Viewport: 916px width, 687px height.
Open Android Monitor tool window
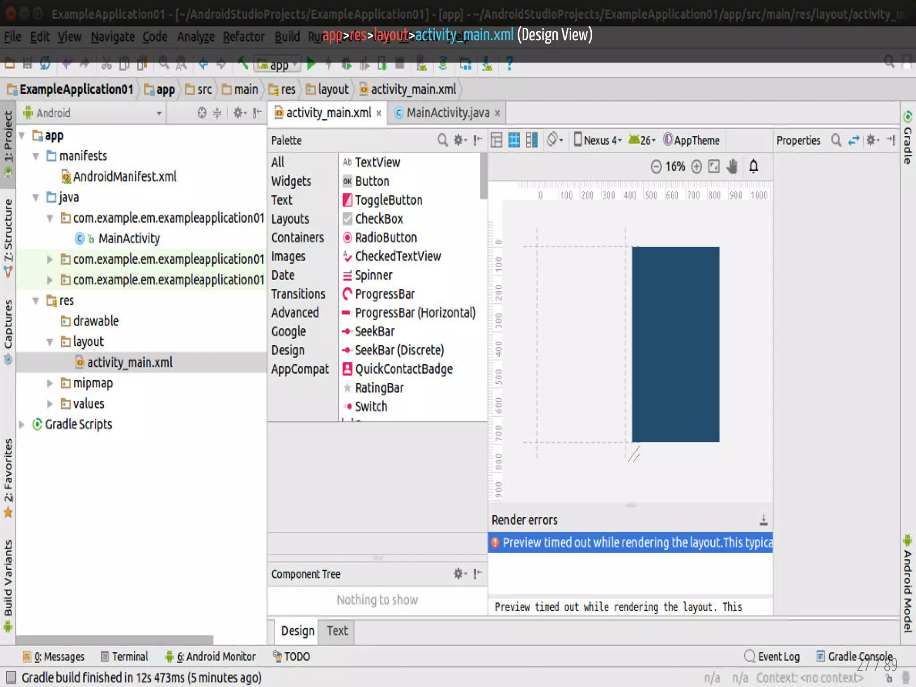click(210, 657)
